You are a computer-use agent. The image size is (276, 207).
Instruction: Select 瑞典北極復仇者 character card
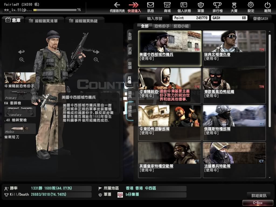click(x=234, y=49)
